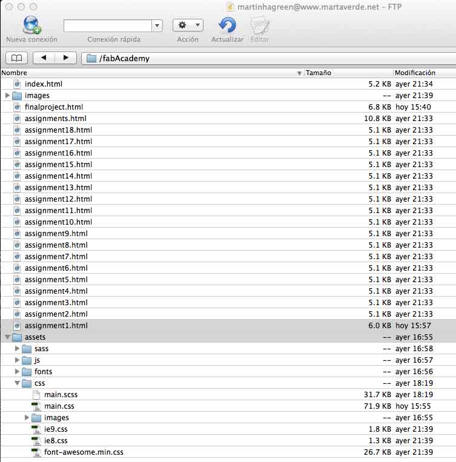This screenshot has height=462, width=456.
Task: Select assignment10.html file name
Action: (x=58, y=222)
